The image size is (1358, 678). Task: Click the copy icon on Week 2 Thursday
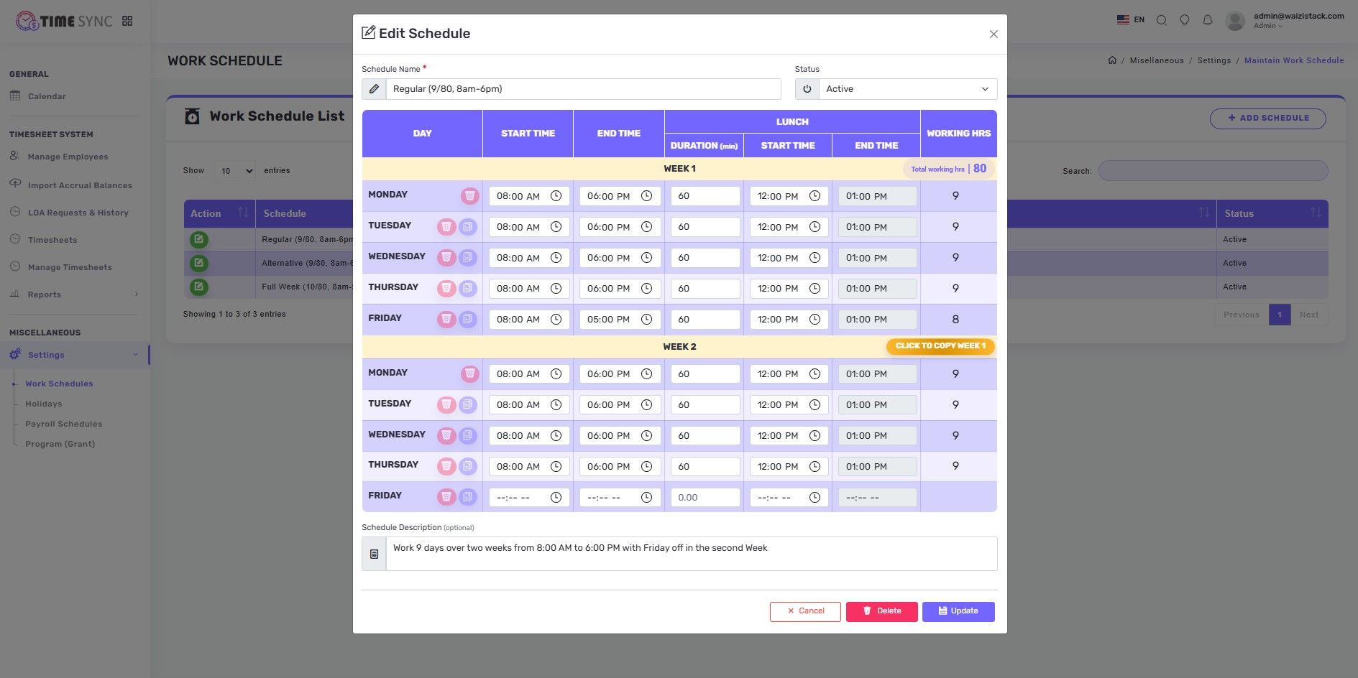coord(468,466)
